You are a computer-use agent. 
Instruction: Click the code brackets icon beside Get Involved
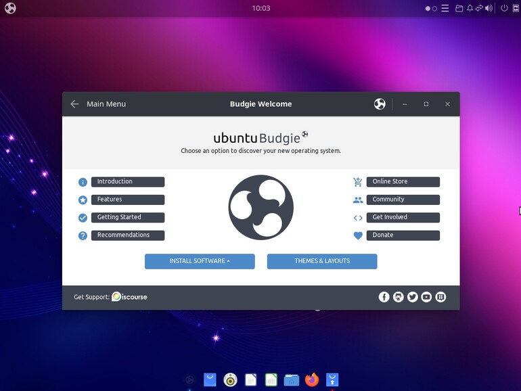coord(358,218)
